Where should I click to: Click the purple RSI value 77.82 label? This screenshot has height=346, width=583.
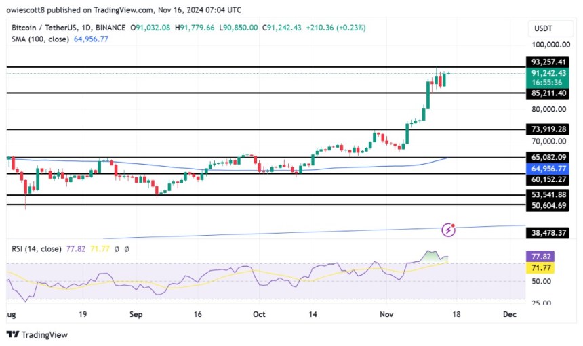(540, 257)
